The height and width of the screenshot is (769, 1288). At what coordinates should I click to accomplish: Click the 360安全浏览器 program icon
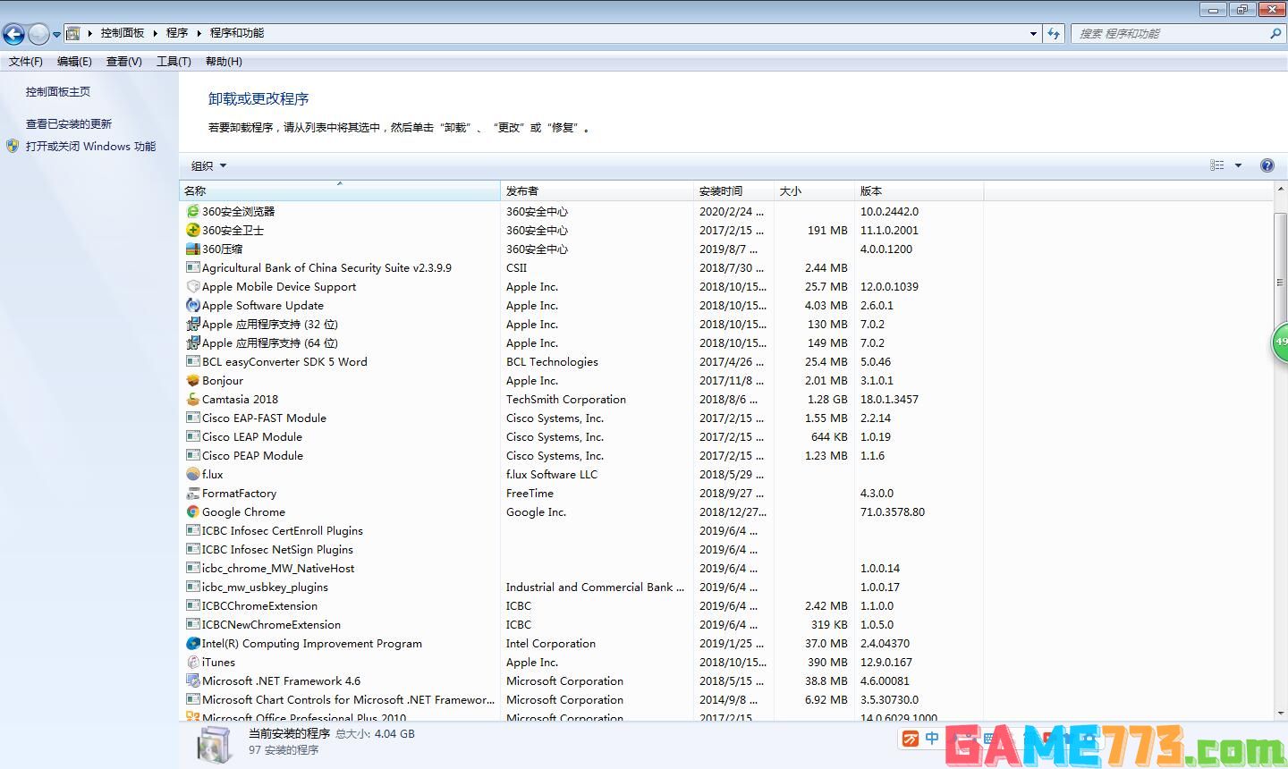pyautogui.click(x=192, y=211)
